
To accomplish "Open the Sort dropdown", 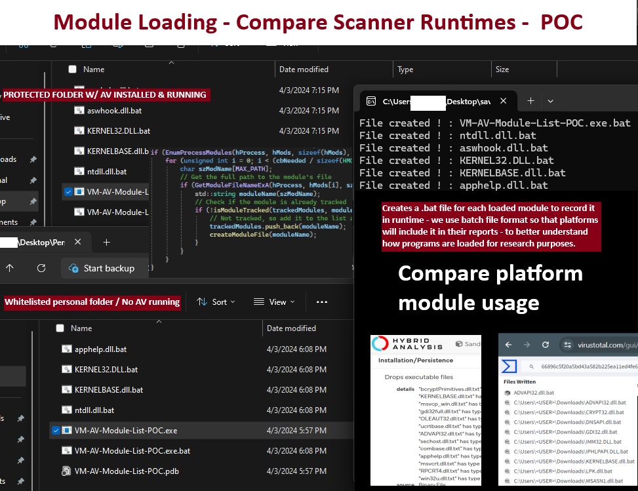I will click(x=216, y=302).
